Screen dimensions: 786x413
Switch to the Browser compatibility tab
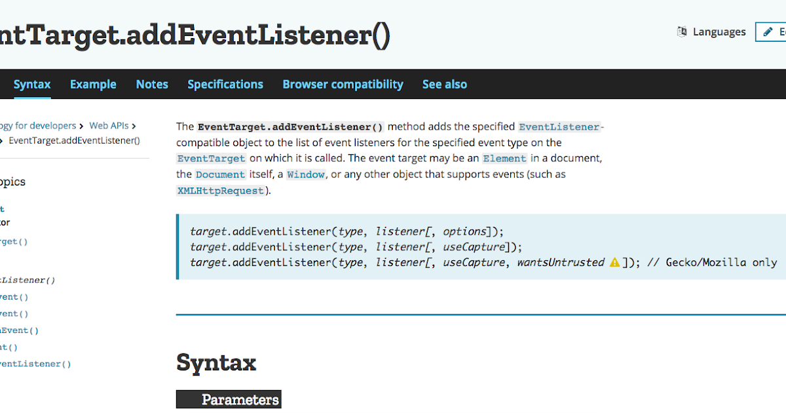coord(343,84)
